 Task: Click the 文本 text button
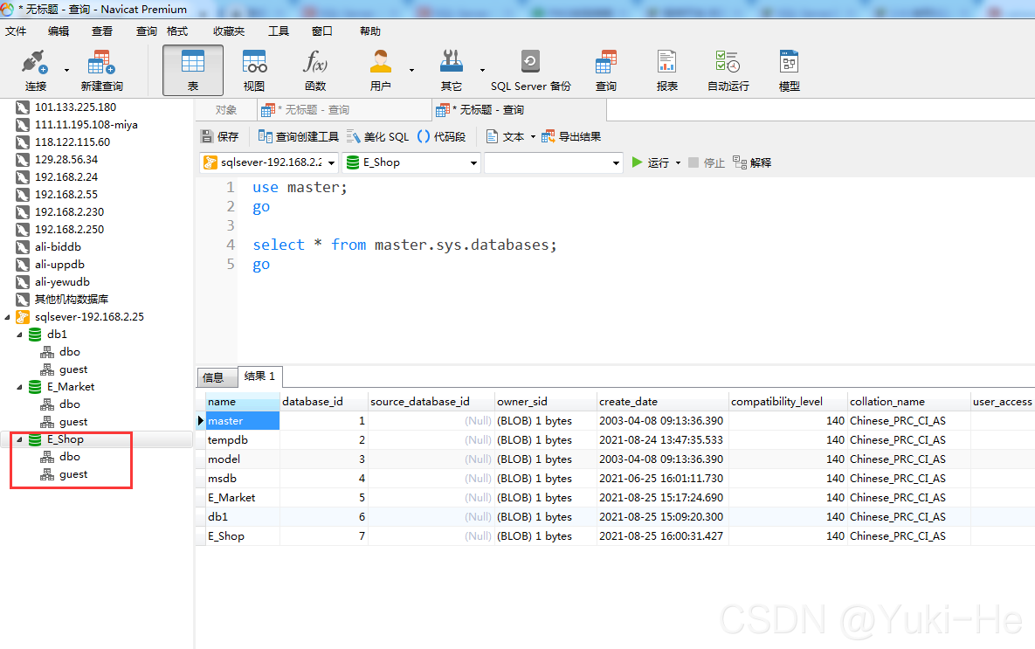tap(505, 136)
